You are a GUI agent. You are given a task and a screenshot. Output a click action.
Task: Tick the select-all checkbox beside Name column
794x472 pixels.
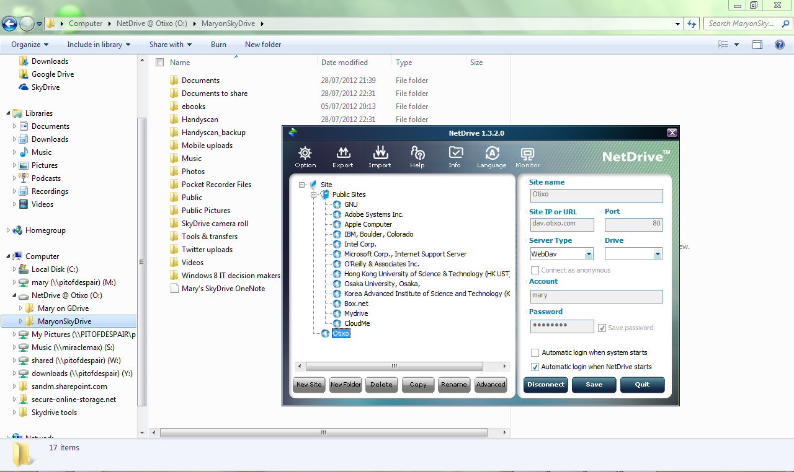[160, 63]
